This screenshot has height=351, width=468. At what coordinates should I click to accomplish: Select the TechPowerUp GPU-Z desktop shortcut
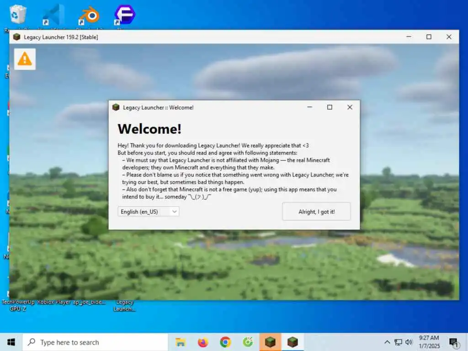tap(18, 305)
